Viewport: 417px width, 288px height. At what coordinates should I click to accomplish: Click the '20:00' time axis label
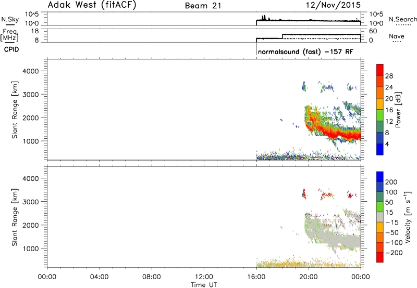tap(309, 277)
